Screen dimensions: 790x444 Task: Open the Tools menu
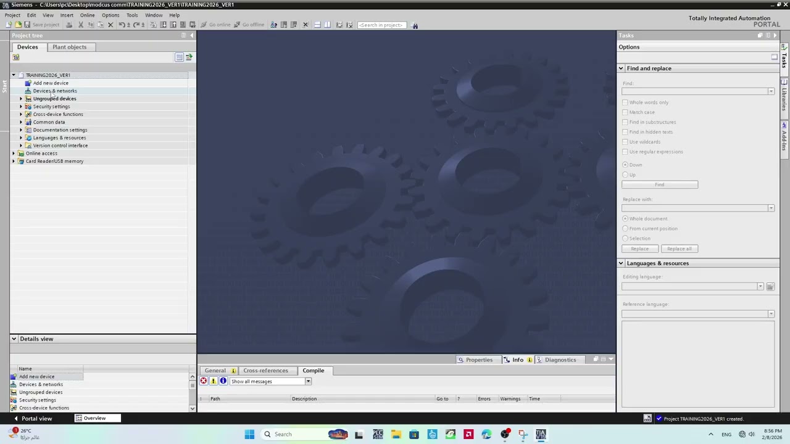(132, 15)
